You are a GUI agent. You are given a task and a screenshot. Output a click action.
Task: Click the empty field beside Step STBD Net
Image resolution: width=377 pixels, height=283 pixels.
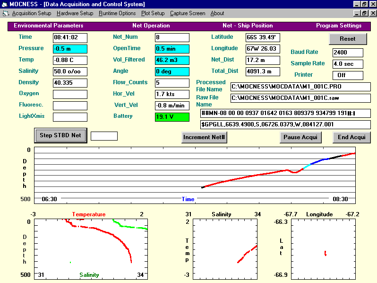pyautogui.click(x=104, y=136)
